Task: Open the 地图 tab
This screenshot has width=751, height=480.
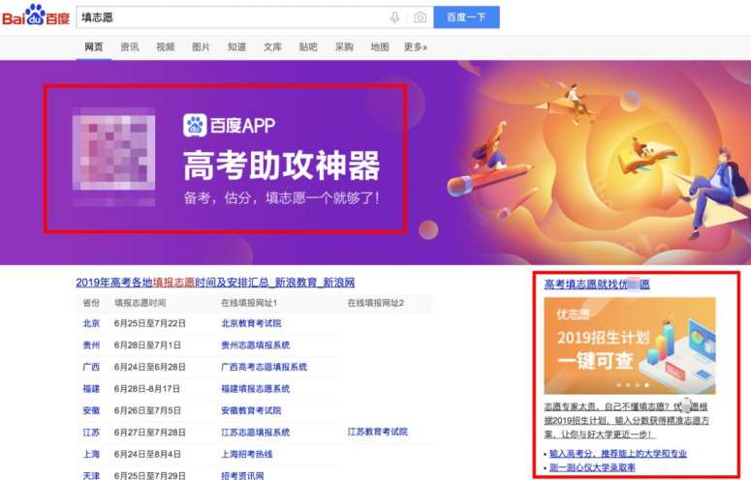Action: (x=380, y=46)
